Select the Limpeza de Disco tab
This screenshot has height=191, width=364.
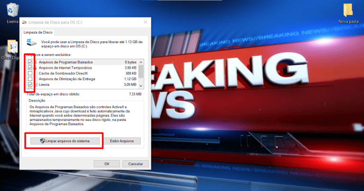[38, 33]
